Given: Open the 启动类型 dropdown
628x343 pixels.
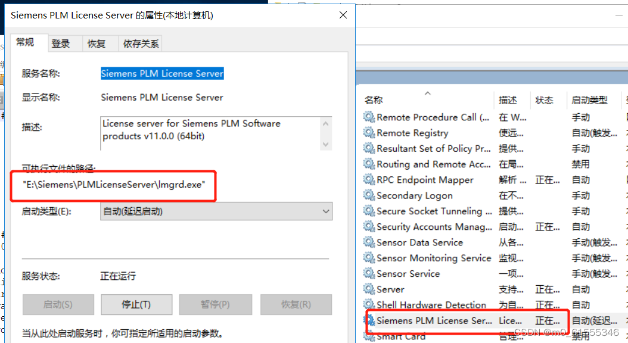Looking at the screenshot, I should click(325, 211).
